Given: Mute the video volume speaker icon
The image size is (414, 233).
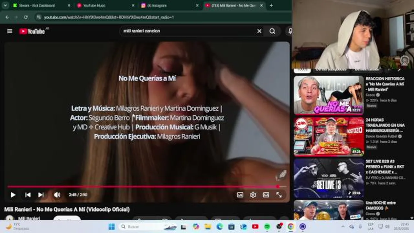Looking at the screenshot, I should pos(57,195).
